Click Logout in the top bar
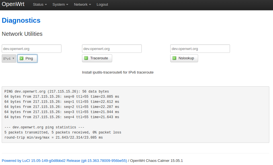The height and width of the screenshot is (165, 273). [x=102, y=5]
